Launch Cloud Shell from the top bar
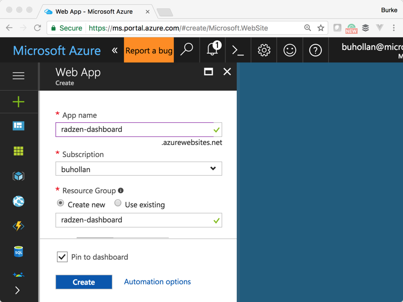This screenshot has width=403, height=302. point(238,50)
